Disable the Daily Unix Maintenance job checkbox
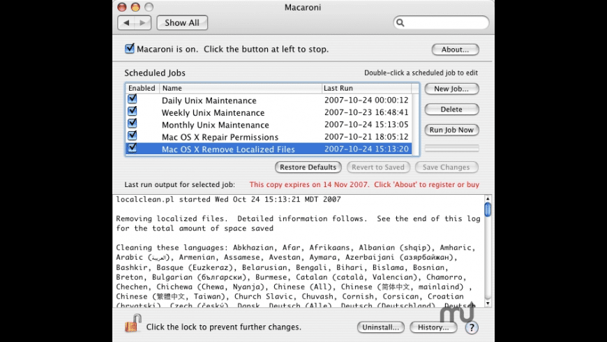The image size is (607, 342). [132, 99]
